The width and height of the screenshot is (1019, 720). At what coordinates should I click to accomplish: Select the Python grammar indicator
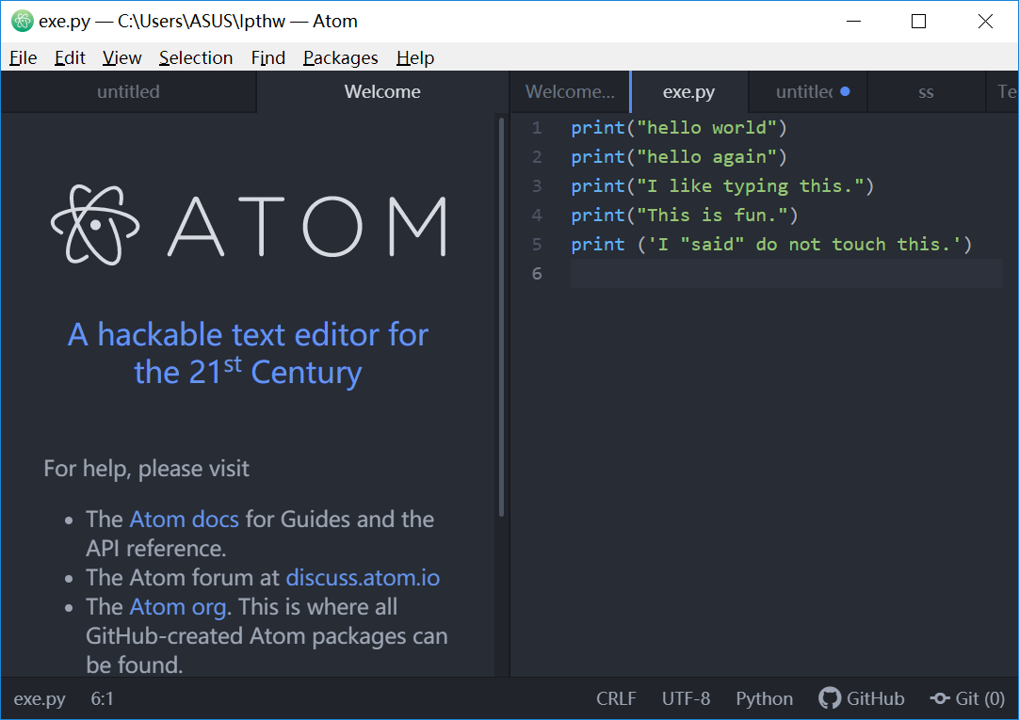pyautogui.click(x=764, y=698)
